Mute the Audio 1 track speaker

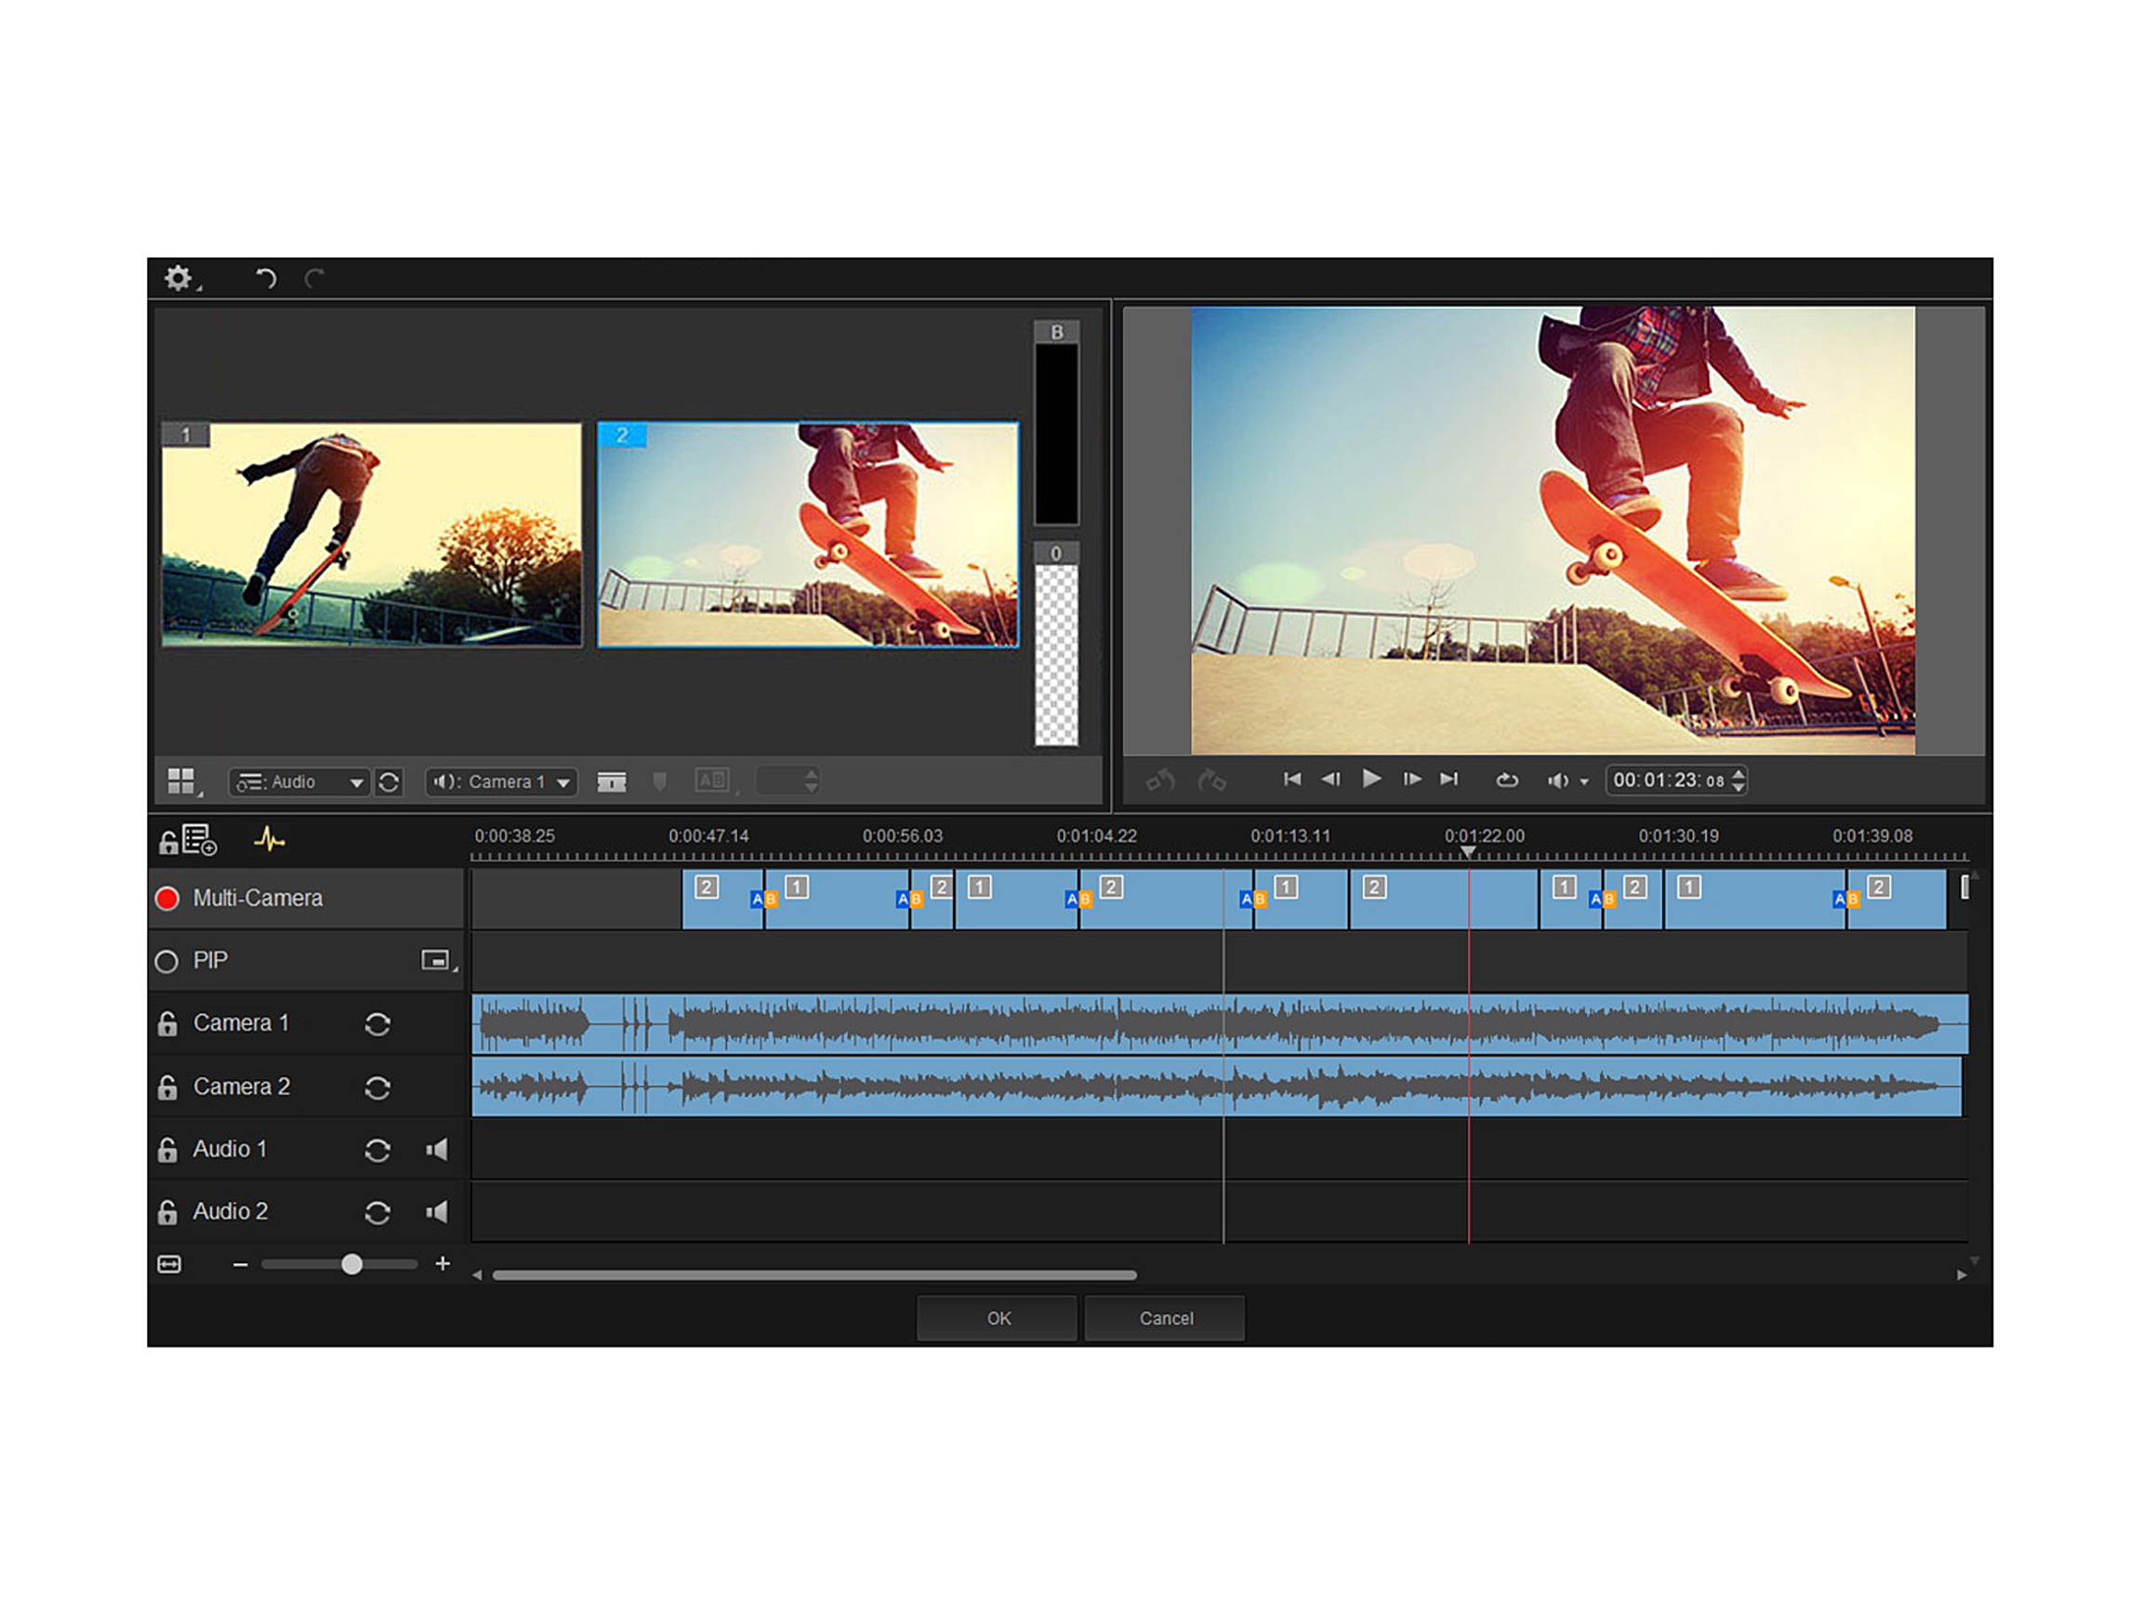(x=438, y=1149)
